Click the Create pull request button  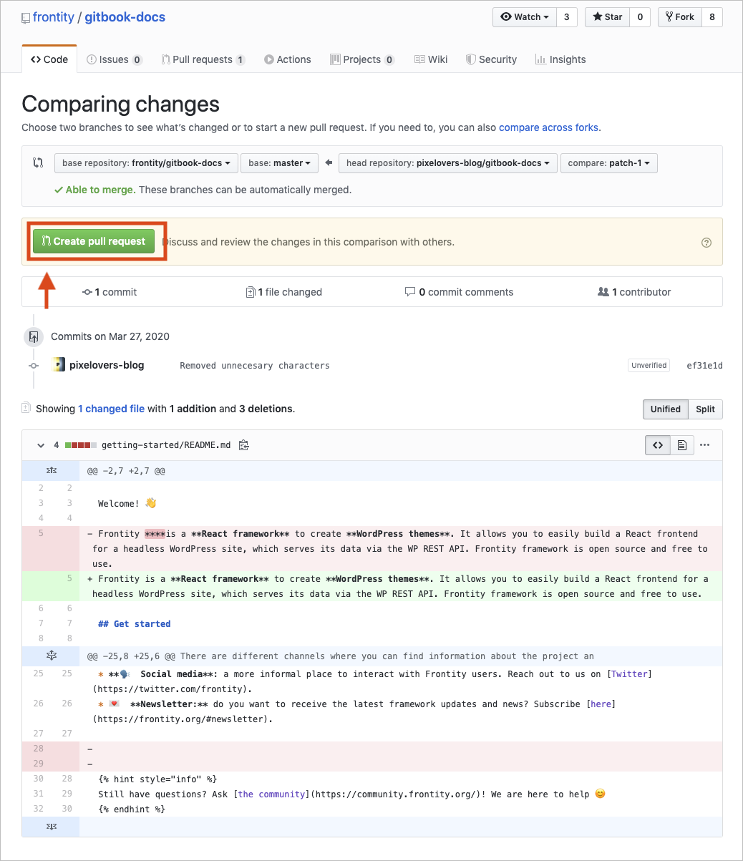(95, 241)
